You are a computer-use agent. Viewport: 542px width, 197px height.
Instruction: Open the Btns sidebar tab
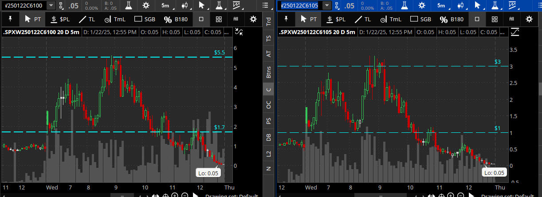point(268,72)
